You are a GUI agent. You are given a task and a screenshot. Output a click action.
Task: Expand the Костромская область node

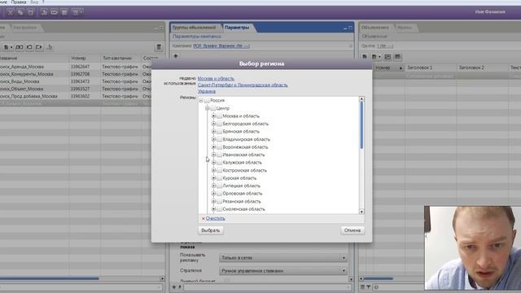pos(213,170)
